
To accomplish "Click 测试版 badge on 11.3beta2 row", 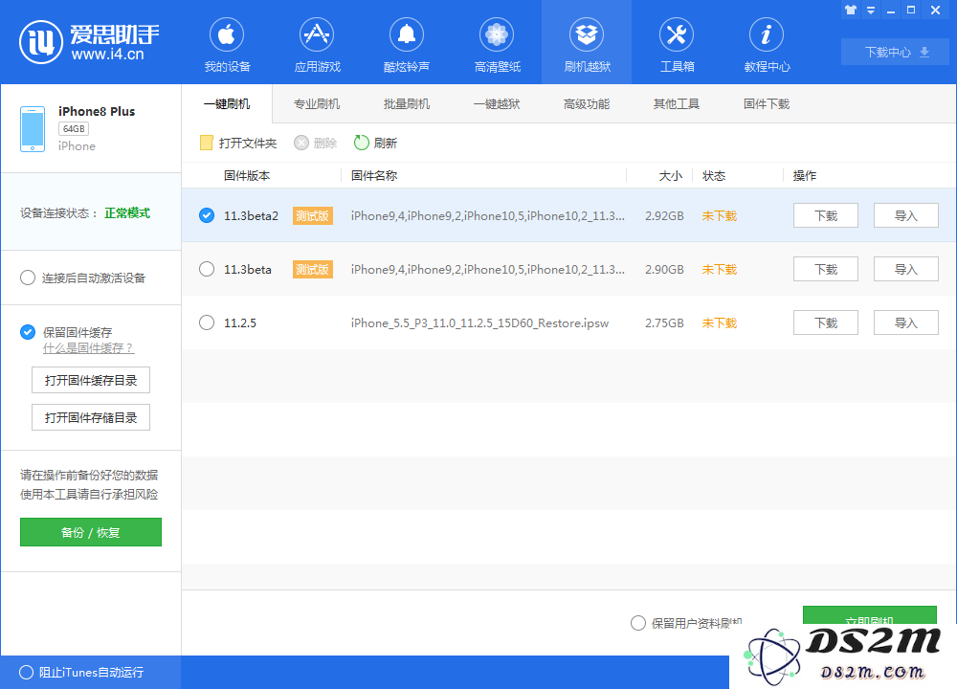I will coord(313,215).
